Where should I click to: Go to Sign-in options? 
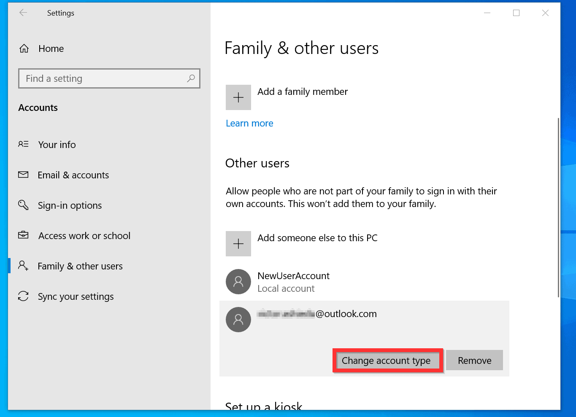[70, 205]
